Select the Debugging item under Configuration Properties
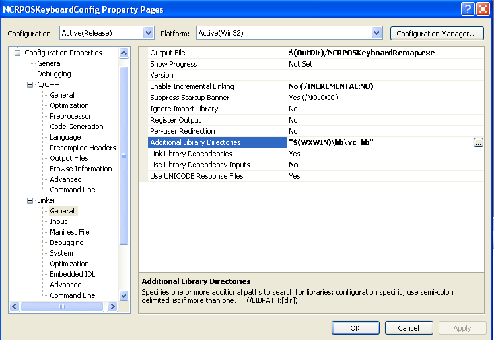 (x=54, y=74)
